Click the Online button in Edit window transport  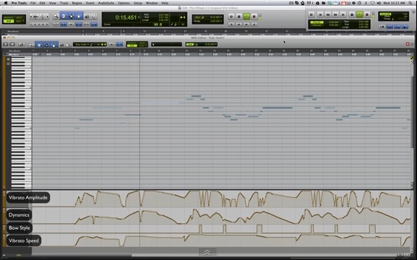[231, 17]
